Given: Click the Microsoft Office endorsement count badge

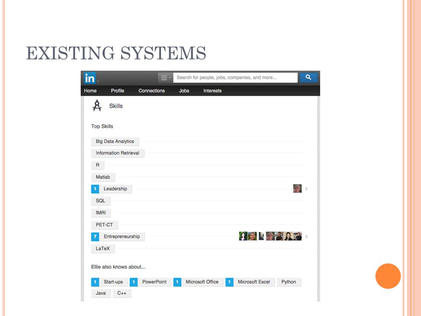Looking at the screenshot, I should pyautogui.click(x=177, y=282).
